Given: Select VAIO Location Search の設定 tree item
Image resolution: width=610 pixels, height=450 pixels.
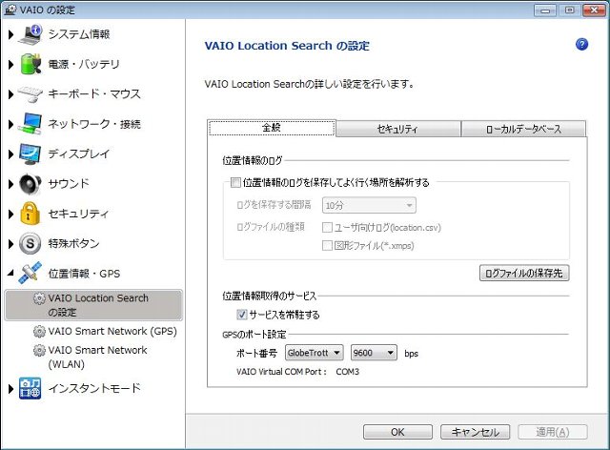Looking at the screenshot, I should (93, 305).
